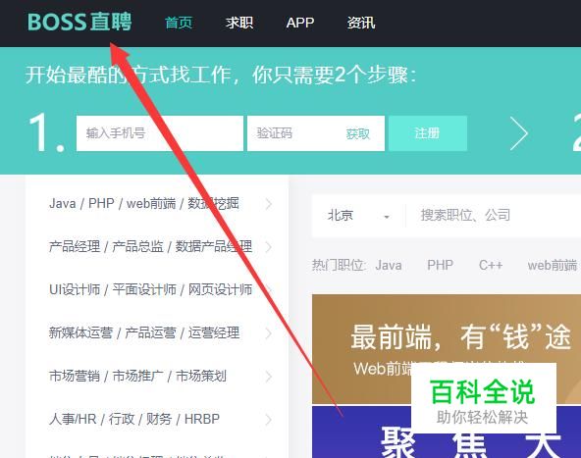Select the web前端 hot position link
Viewport: 581px width, 458px height.
click(x=553, y=265)
